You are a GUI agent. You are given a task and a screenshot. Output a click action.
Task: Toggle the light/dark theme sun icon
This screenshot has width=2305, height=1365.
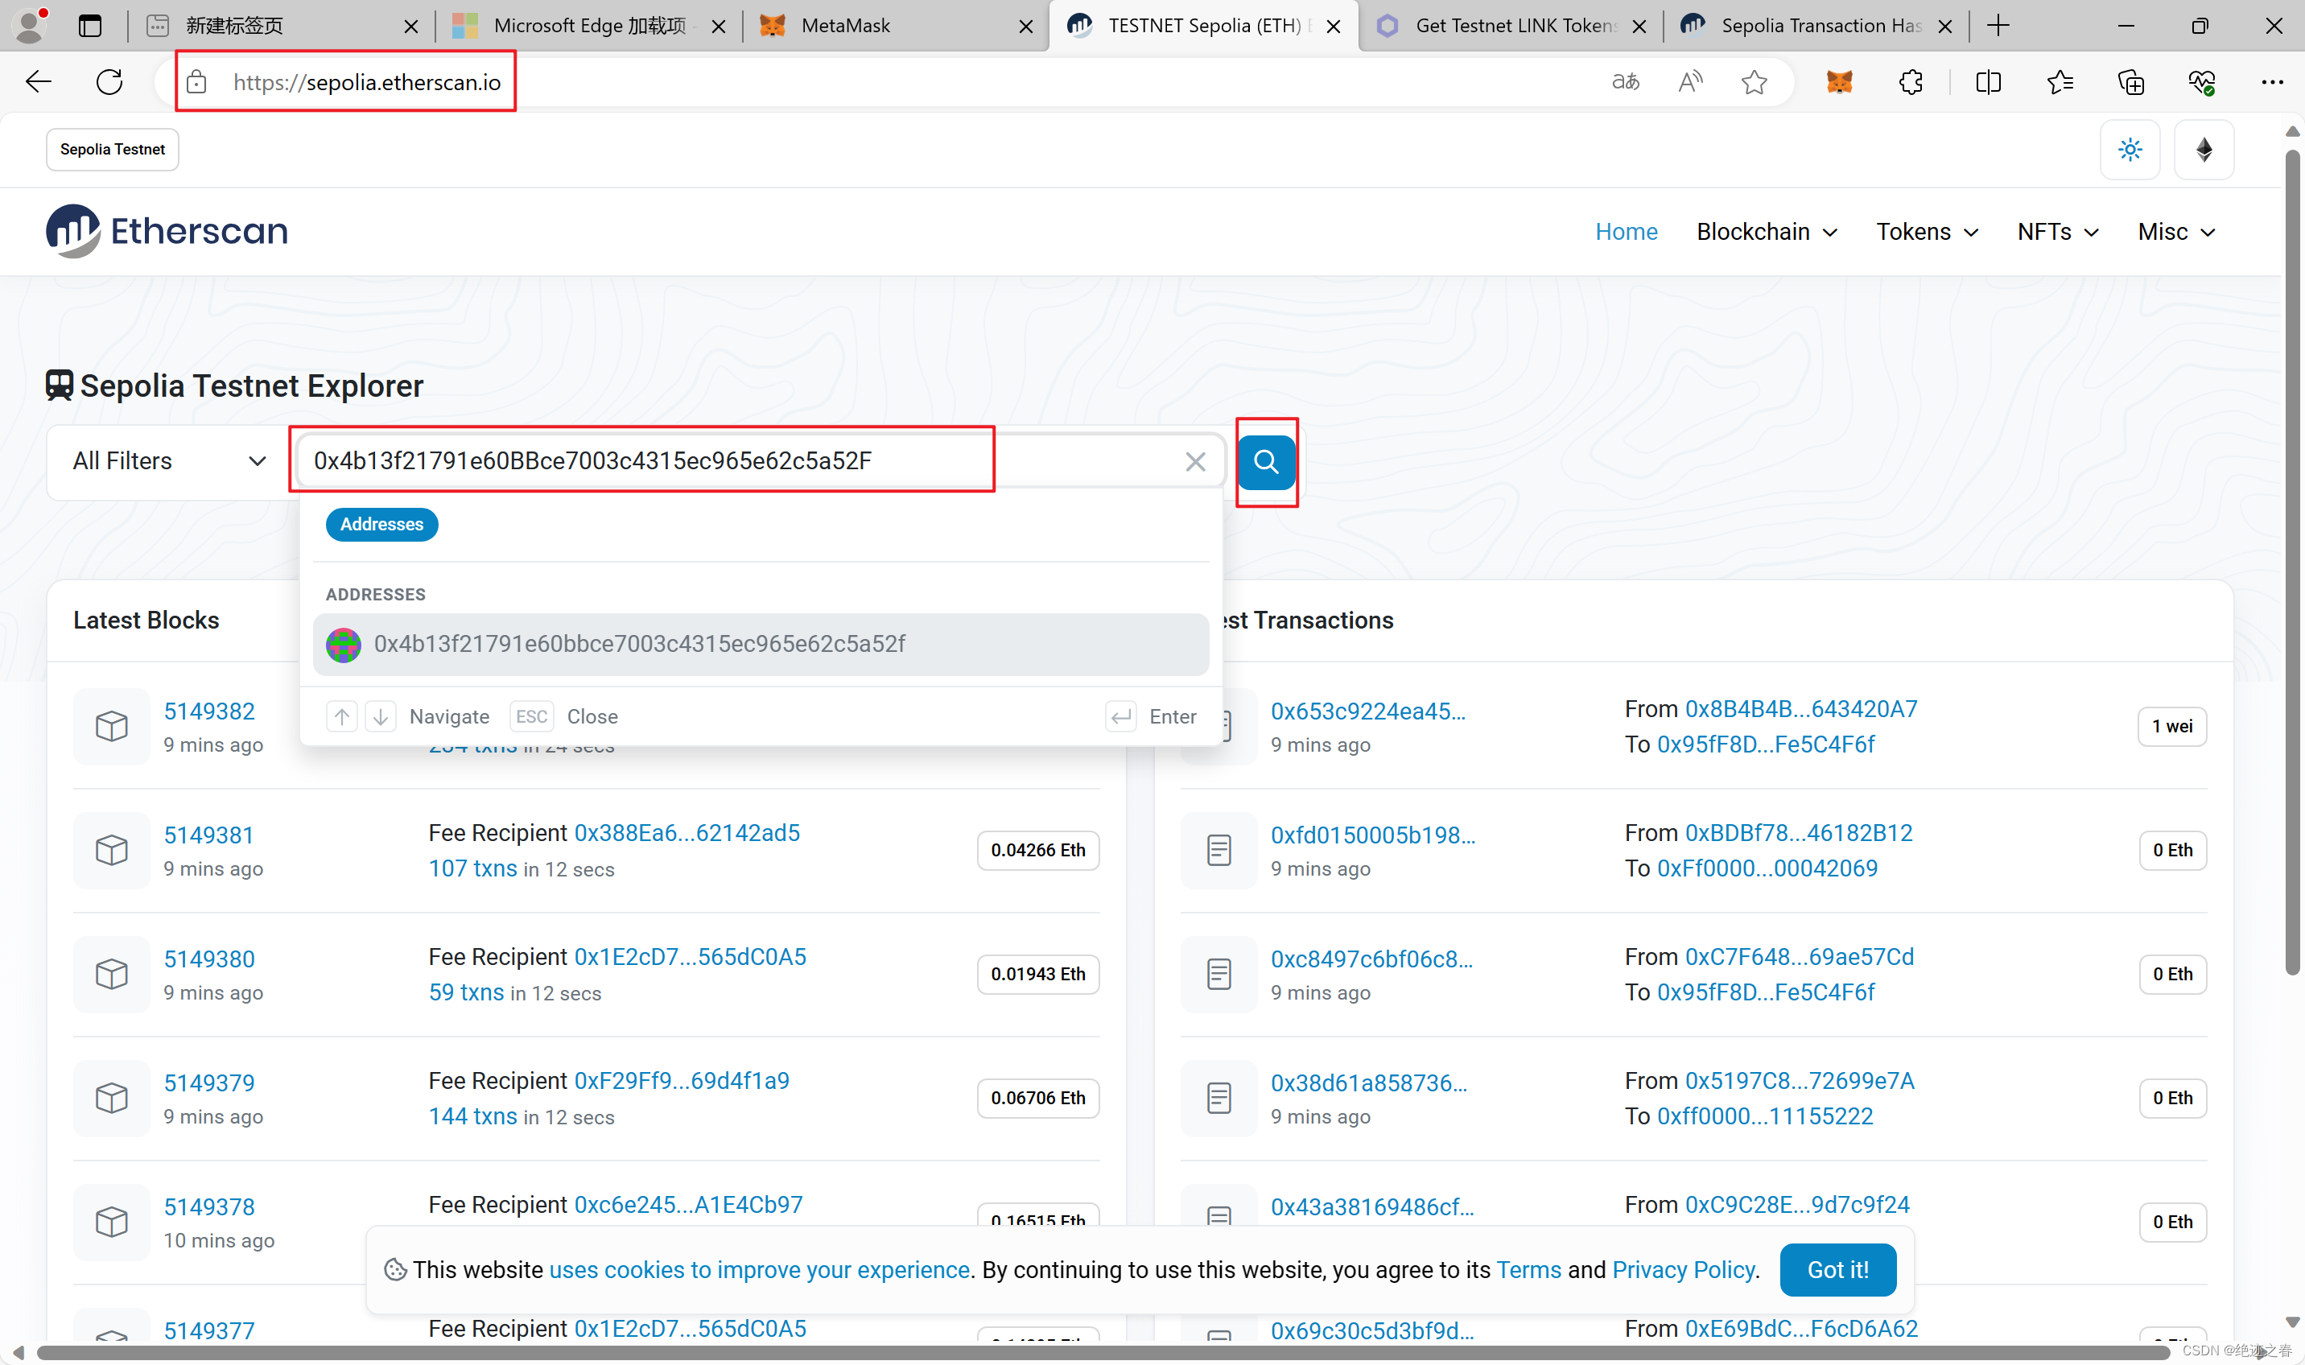click(2130, 150)
